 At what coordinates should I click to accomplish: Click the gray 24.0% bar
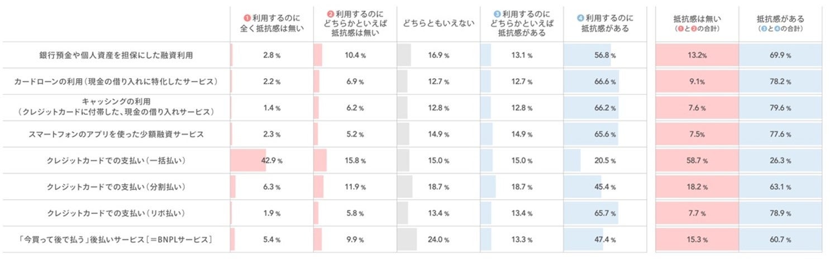point(407,239)
